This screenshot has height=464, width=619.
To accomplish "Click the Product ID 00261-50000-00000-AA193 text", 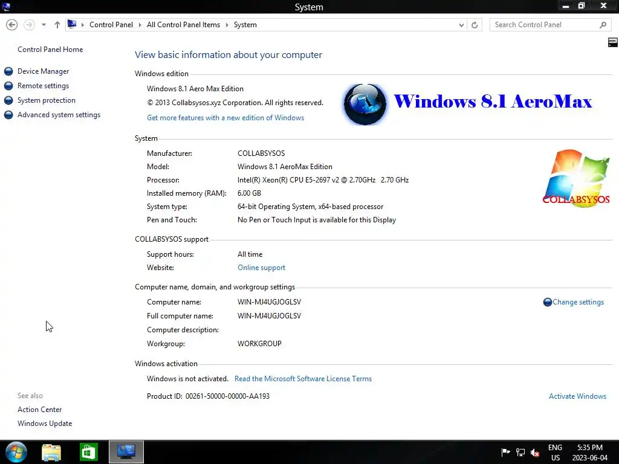I will tap(208, 396).
